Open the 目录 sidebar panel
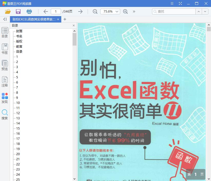211x181 pixels. (x=5, y=33)
